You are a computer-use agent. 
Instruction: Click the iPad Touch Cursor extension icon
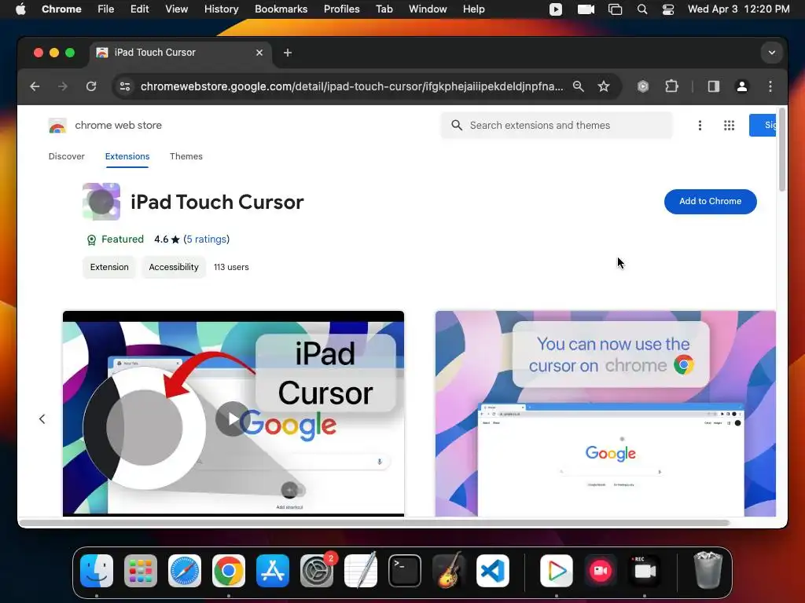(x=101, y=202)
